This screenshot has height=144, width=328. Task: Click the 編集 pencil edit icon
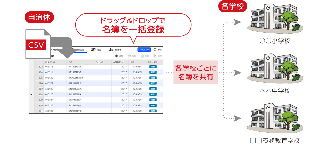(129, 56)
